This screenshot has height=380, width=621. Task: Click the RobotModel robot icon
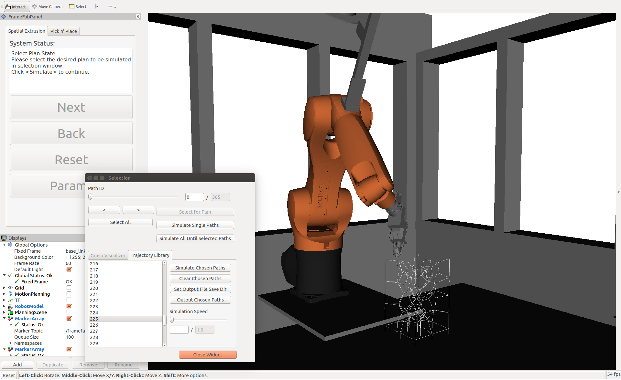coord(10,306)
